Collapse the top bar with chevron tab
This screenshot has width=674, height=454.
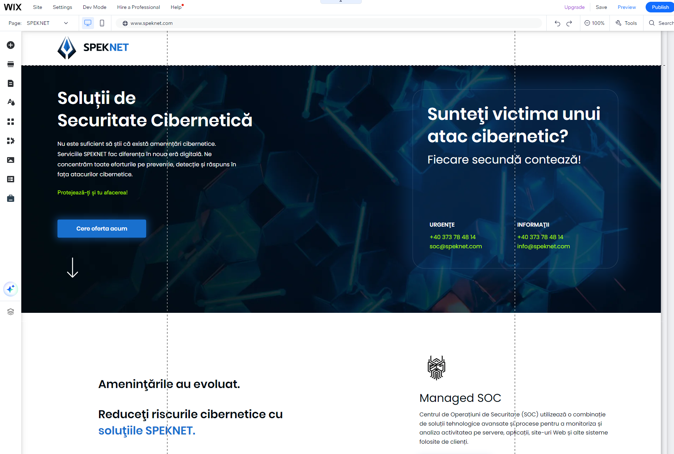click(341, 2)
